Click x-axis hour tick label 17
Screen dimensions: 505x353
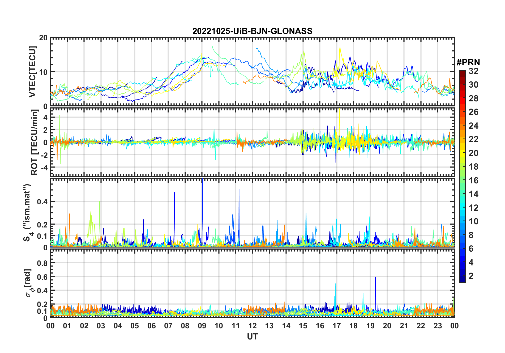click(337, 326)
